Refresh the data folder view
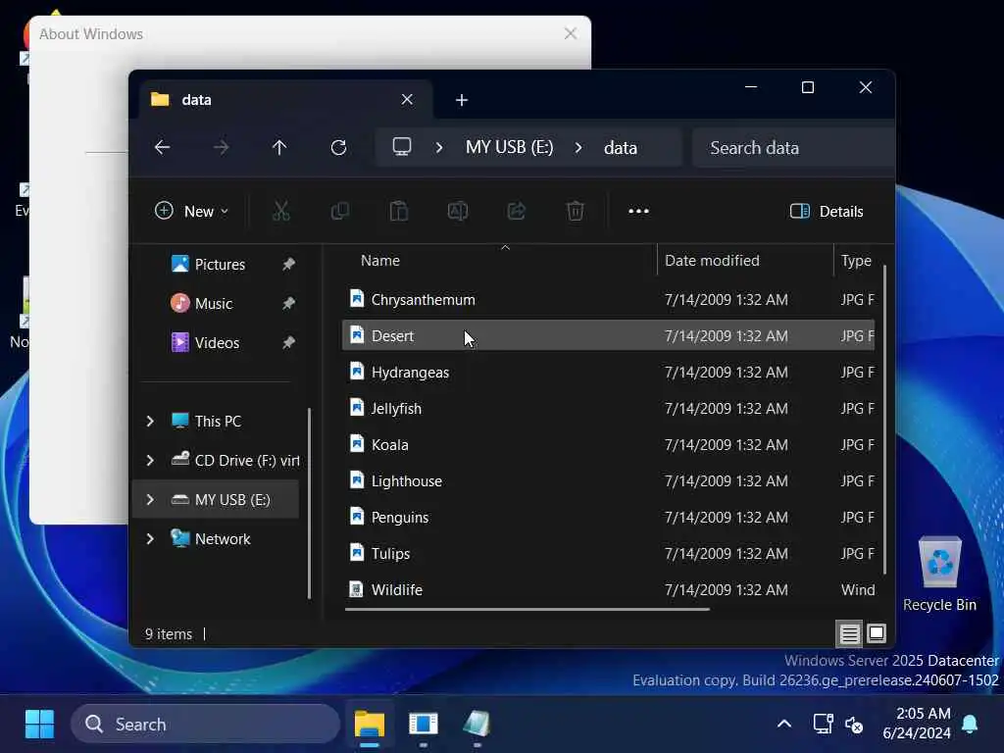 click(x=338, y=148)
